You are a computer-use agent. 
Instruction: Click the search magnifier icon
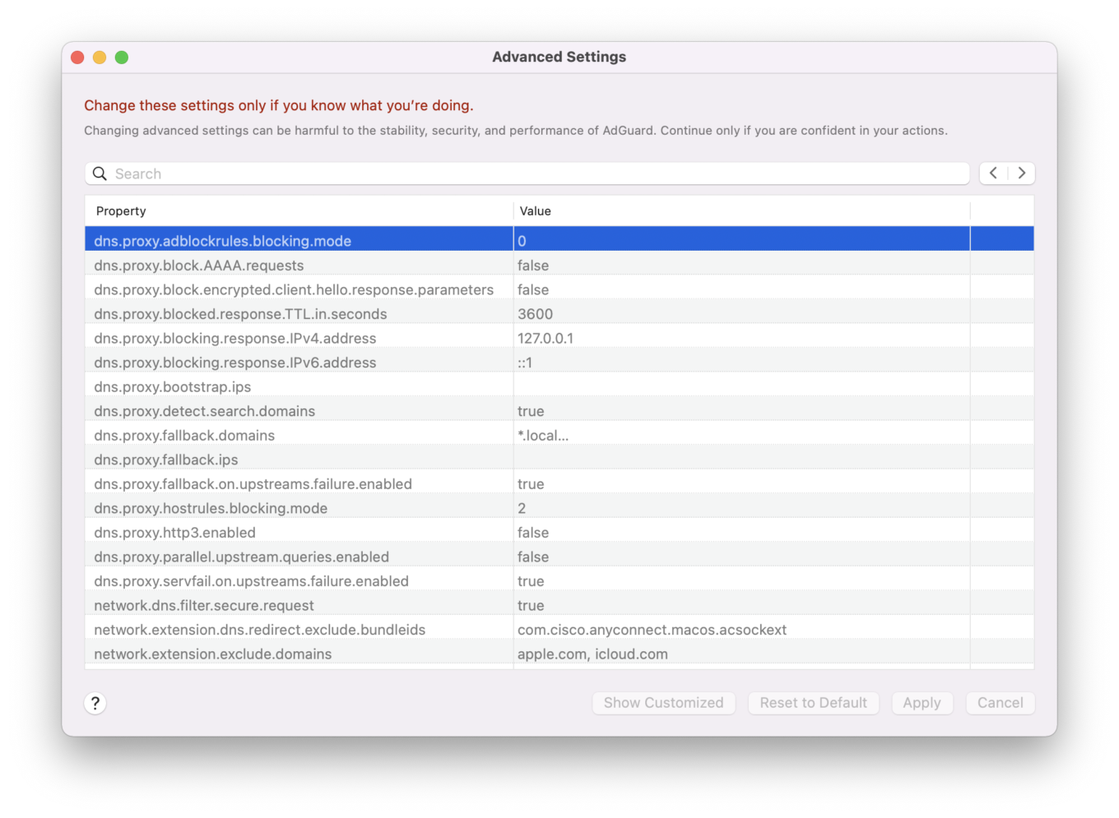point(100,173)
